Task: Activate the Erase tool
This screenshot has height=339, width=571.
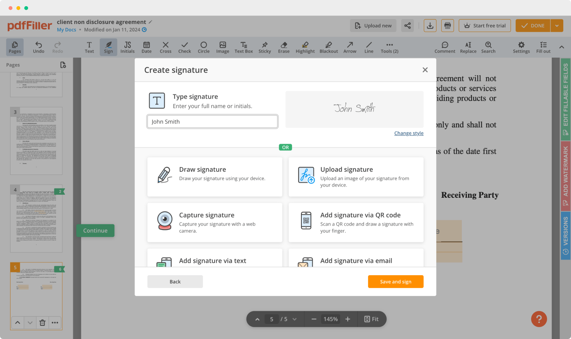Action: click(x=284, y=47)
